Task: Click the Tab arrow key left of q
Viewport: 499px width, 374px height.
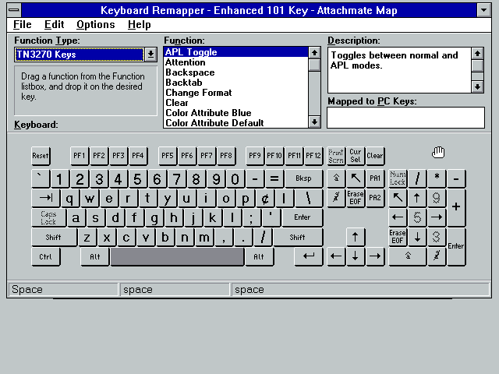Action: tap(45, 198)
